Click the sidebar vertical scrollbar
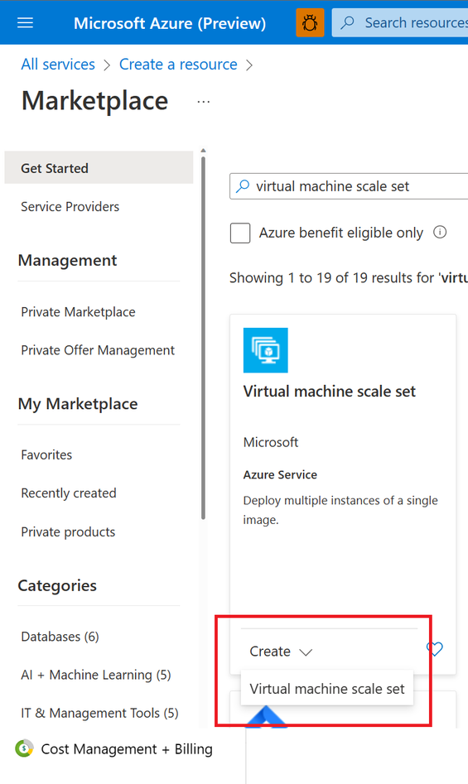Image resolution: width=468 pixels, height=784 pixels. pyautogui.click(x=203, y=338)
